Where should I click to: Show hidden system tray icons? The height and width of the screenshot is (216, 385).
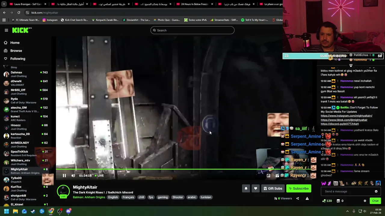347,211
